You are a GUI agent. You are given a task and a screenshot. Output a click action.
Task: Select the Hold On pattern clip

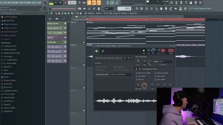(x=57, y=37)
